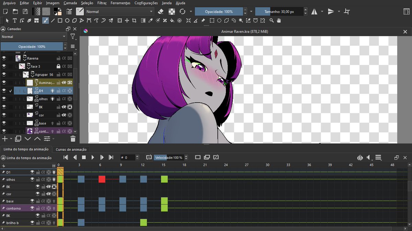Toggle eraser mode

[x=161, y=11]
